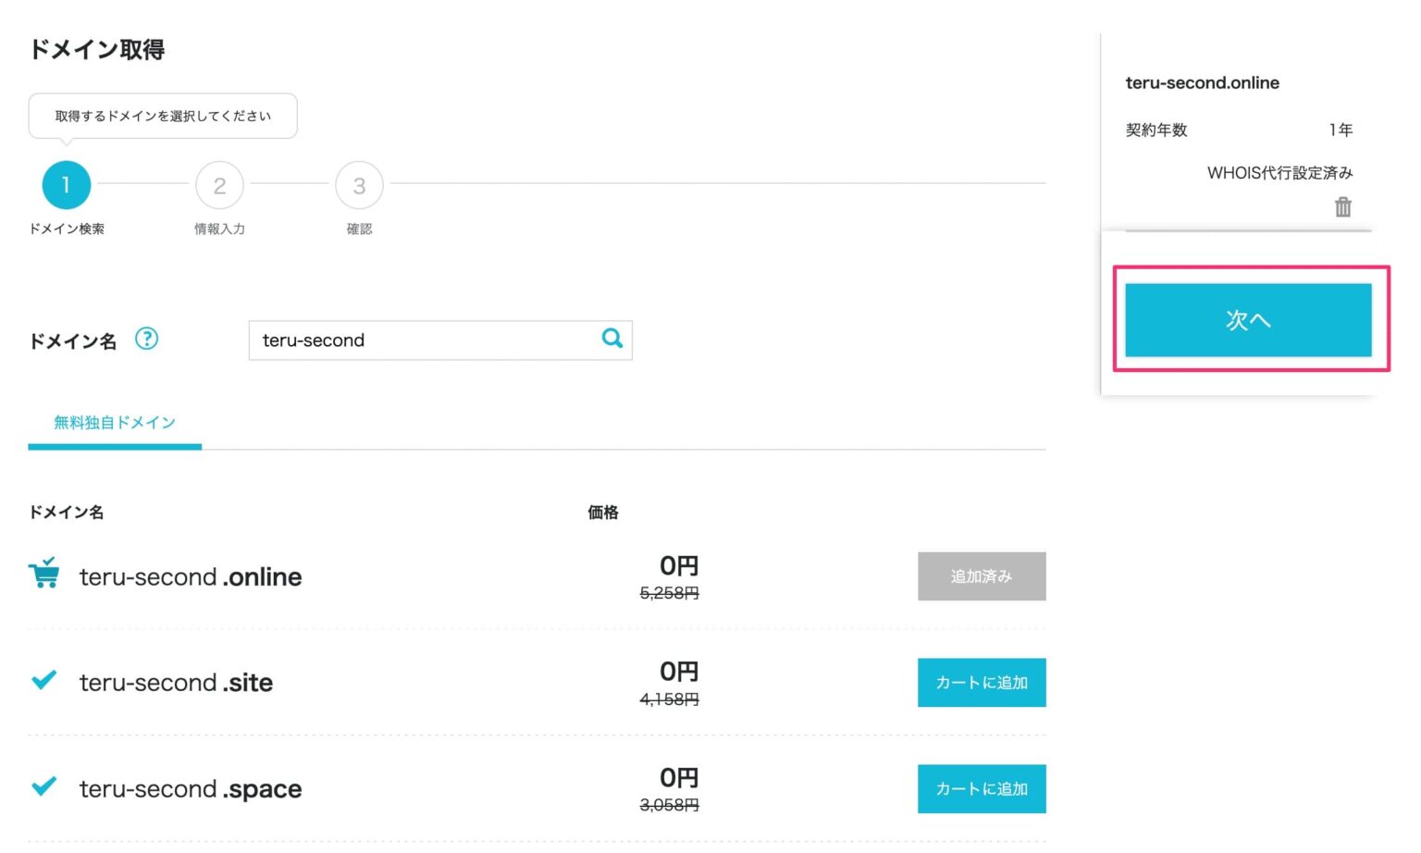
Task: Click the checkmark icon beside teru-second.site
Action: (x=43, y=681)
